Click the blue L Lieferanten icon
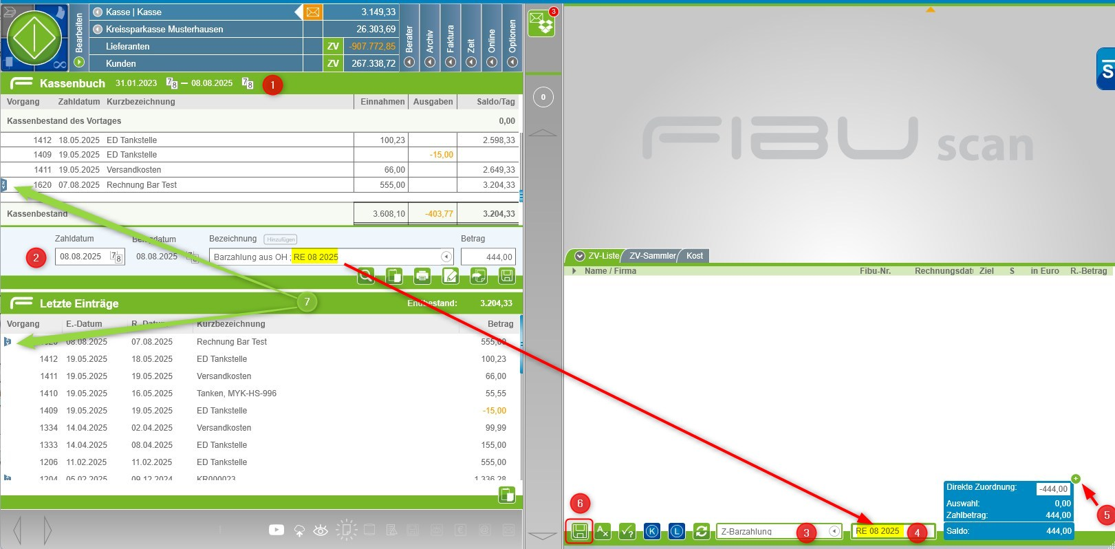This screenshot has width=1115, height=549. (677, 531)
